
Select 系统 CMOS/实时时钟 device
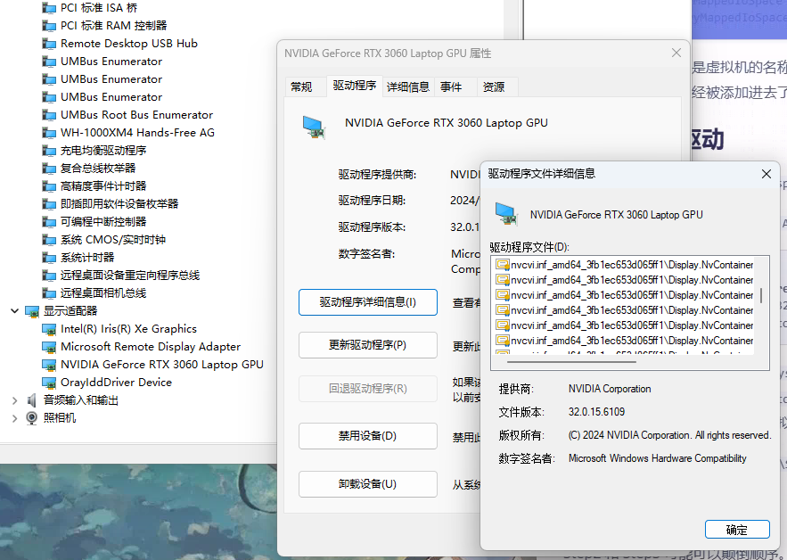[x=113, y=240]
